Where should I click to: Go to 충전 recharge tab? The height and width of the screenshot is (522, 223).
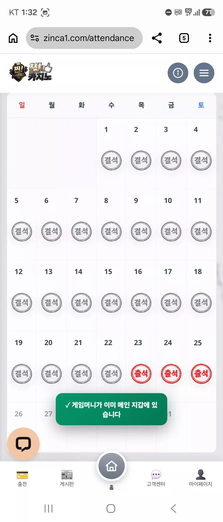click(x=22, y=478)
